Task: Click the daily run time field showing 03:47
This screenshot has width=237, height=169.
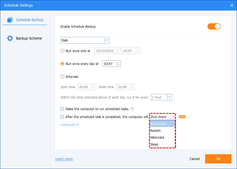Action: (x=109, y=64)
